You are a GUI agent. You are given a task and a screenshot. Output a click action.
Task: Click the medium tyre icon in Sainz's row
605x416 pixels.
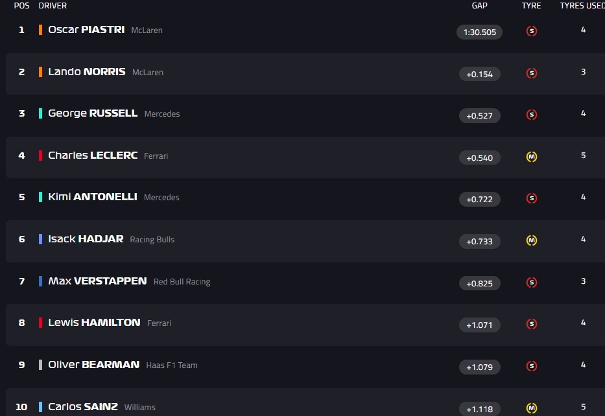[531, 408]
